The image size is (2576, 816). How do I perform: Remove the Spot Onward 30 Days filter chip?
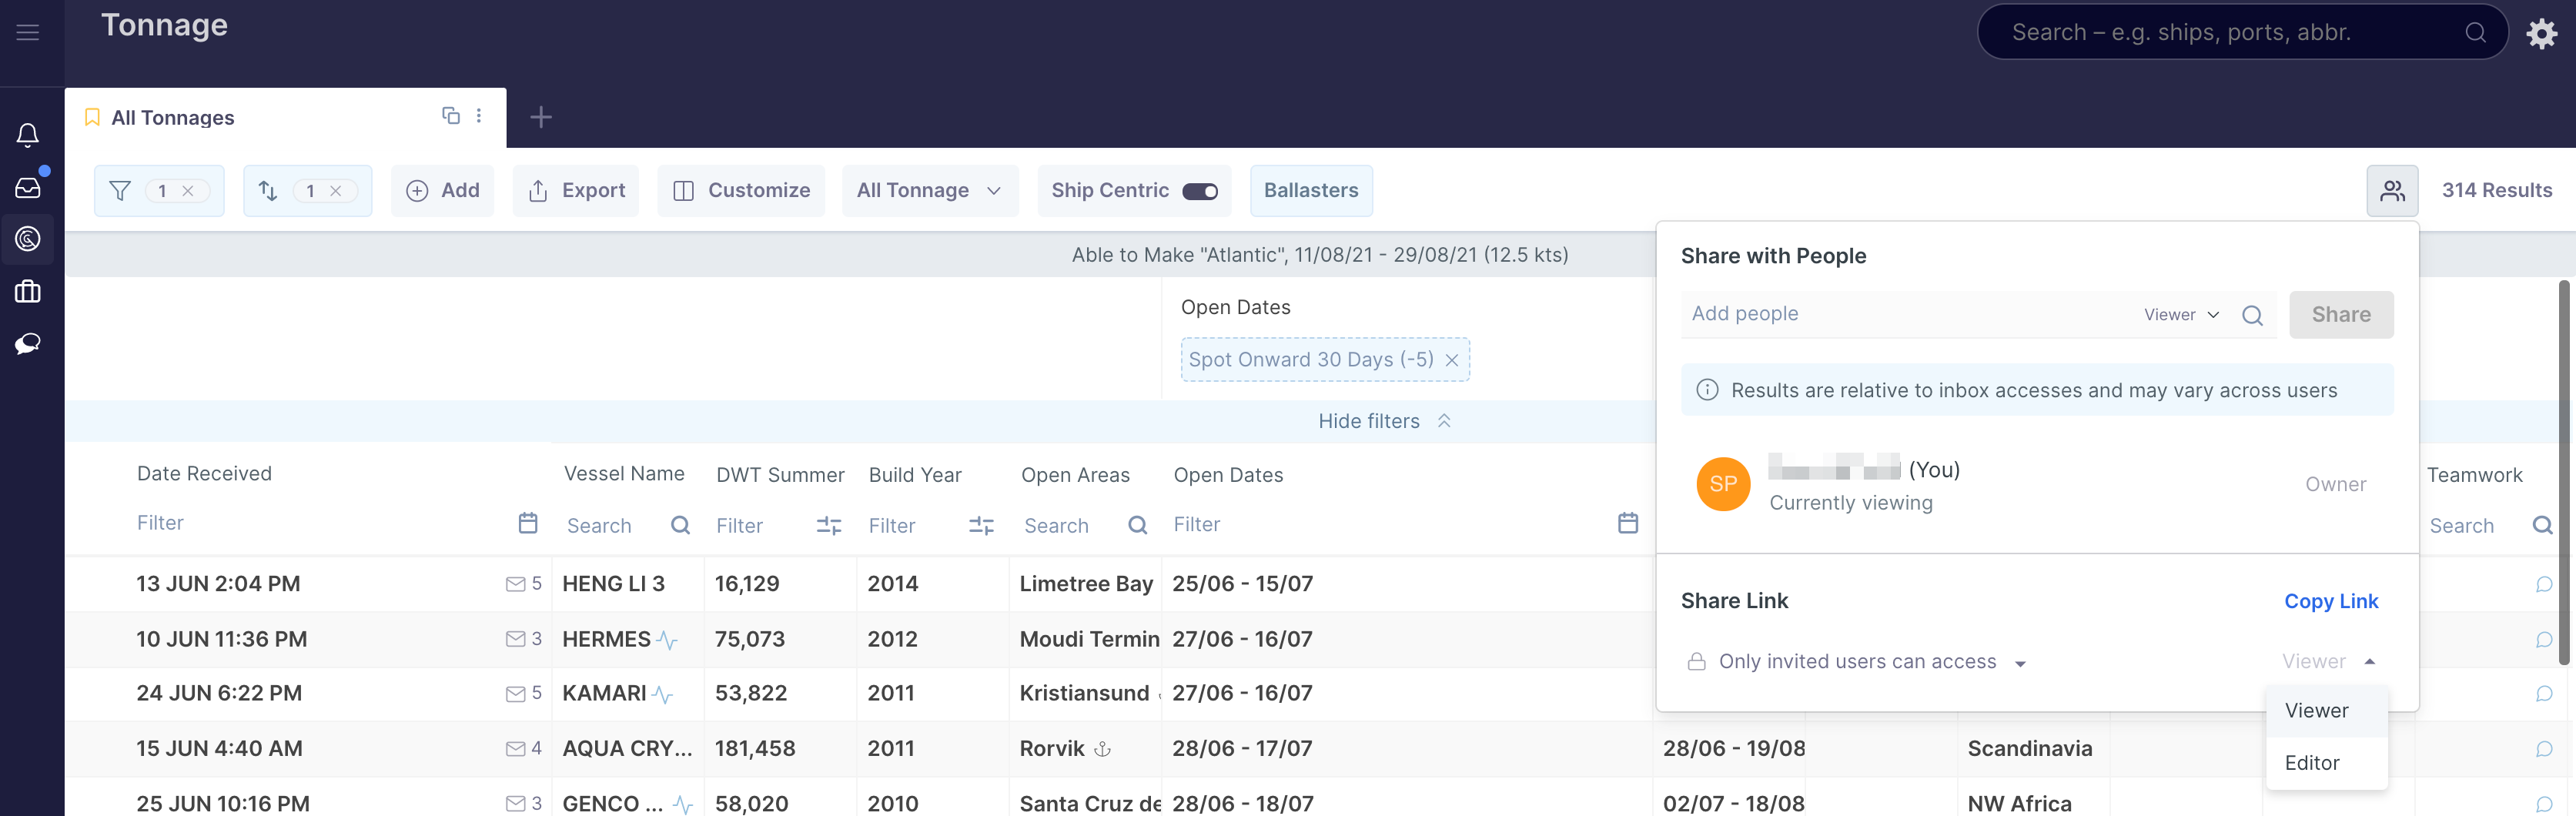[1451, 360]
